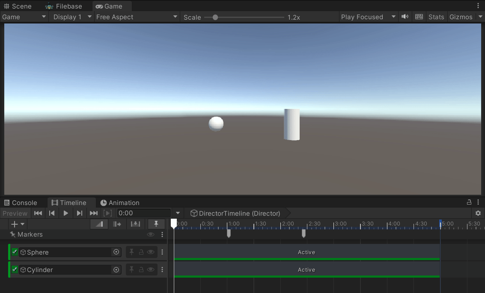Expand the Play Focused dropdown

[x=368, y=17]
